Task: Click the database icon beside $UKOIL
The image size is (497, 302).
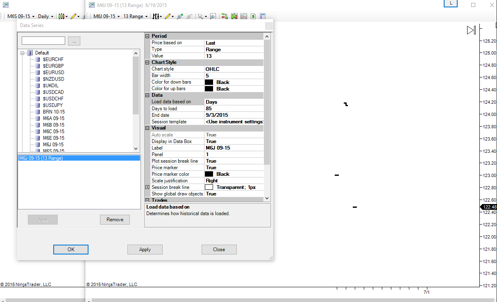Action: coord(38,86)
